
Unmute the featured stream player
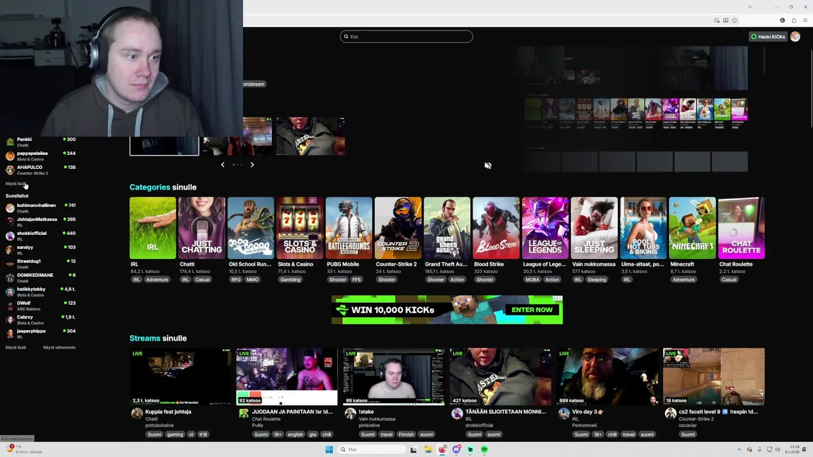(x=488, y=166)
